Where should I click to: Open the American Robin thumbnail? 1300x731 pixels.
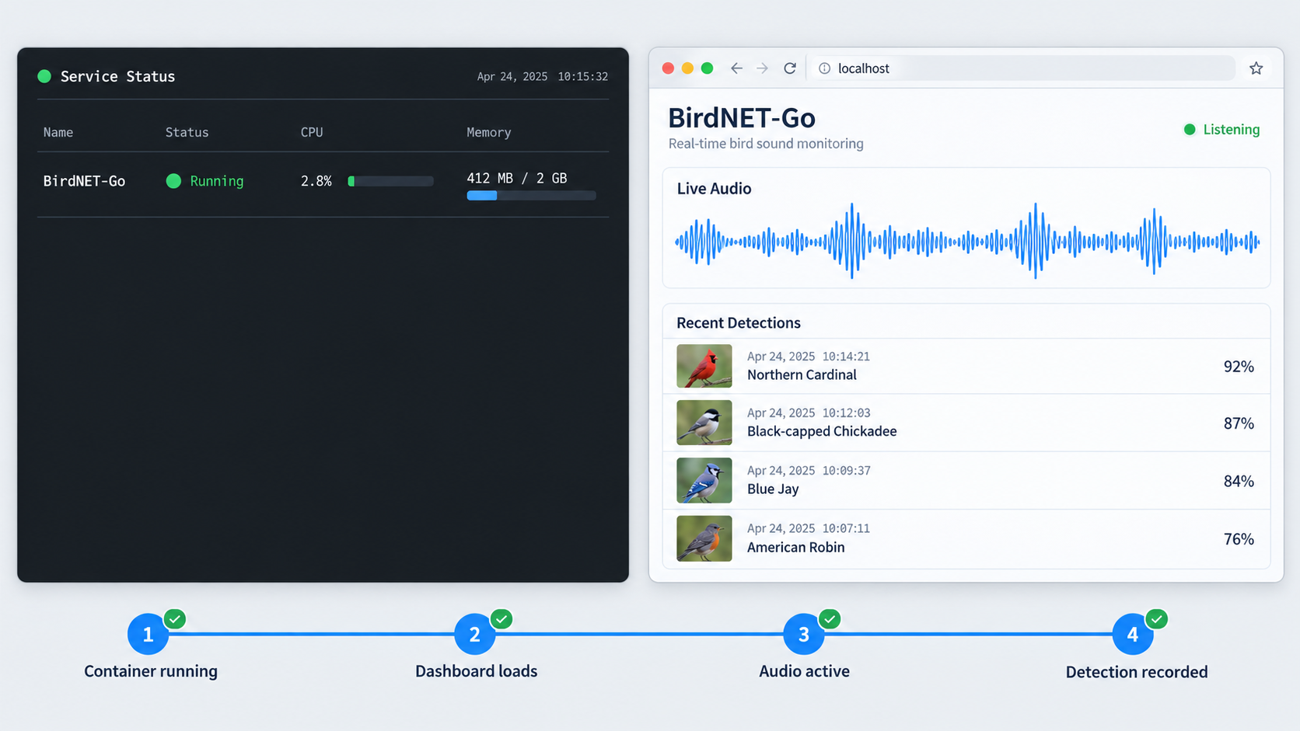pos(704,538)
